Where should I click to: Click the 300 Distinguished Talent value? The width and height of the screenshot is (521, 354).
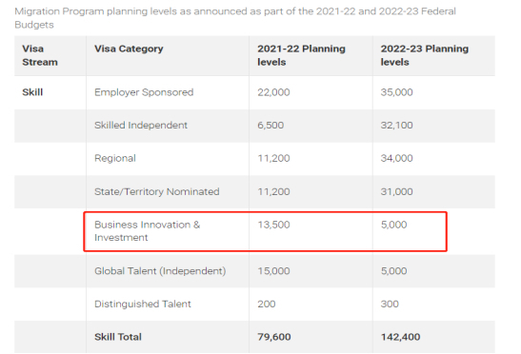pos(390,304)
